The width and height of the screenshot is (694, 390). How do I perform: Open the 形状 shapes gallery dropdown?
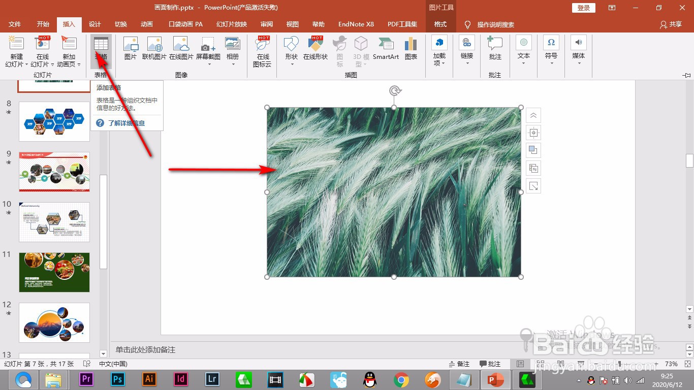tap(291, 64)
